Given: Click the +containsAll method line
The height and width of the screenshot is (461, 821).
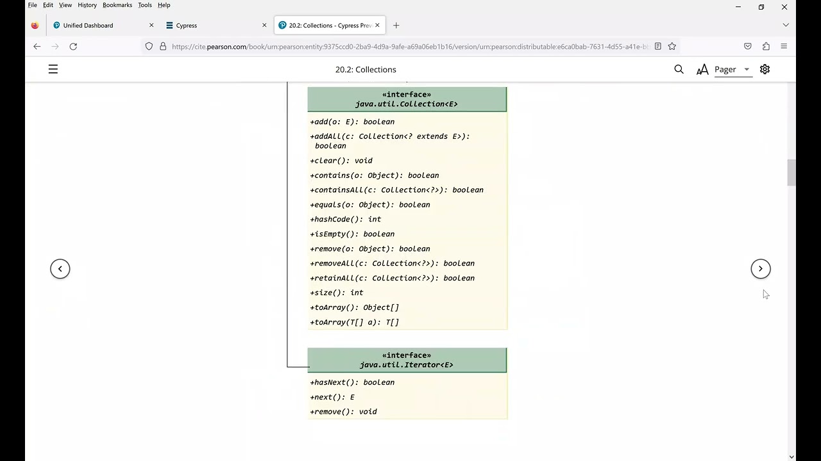Looking at the screenshot, I should click(397, 190).
